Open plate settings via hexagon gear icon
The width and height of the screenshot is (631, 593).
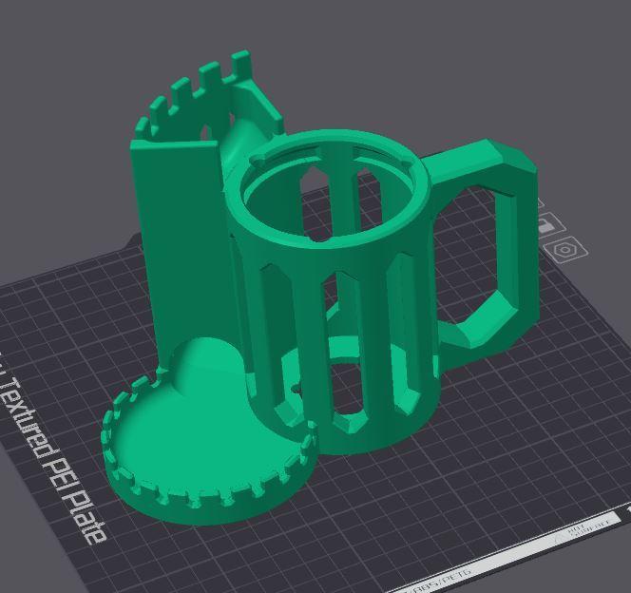(x=565, y=250)
